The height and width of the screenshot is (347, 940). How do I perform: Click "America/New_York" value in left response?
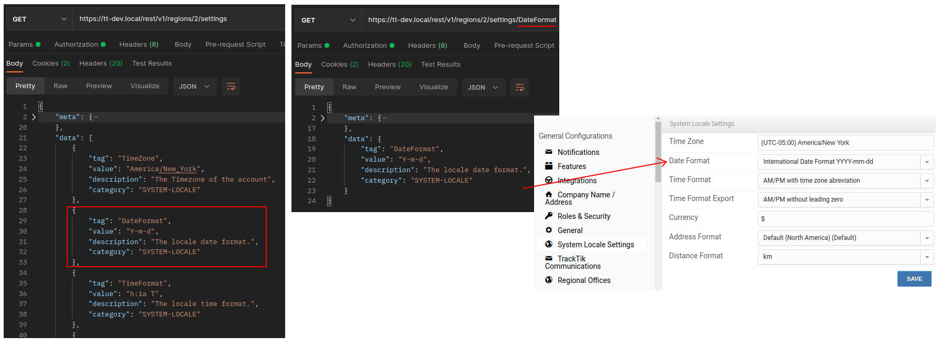pyautogui.click(x=164, y=169)
